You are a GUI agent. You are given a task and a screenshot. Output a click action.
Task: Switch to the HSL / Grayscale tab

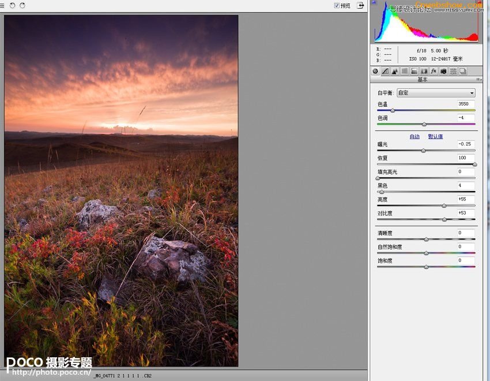[405, 72]
